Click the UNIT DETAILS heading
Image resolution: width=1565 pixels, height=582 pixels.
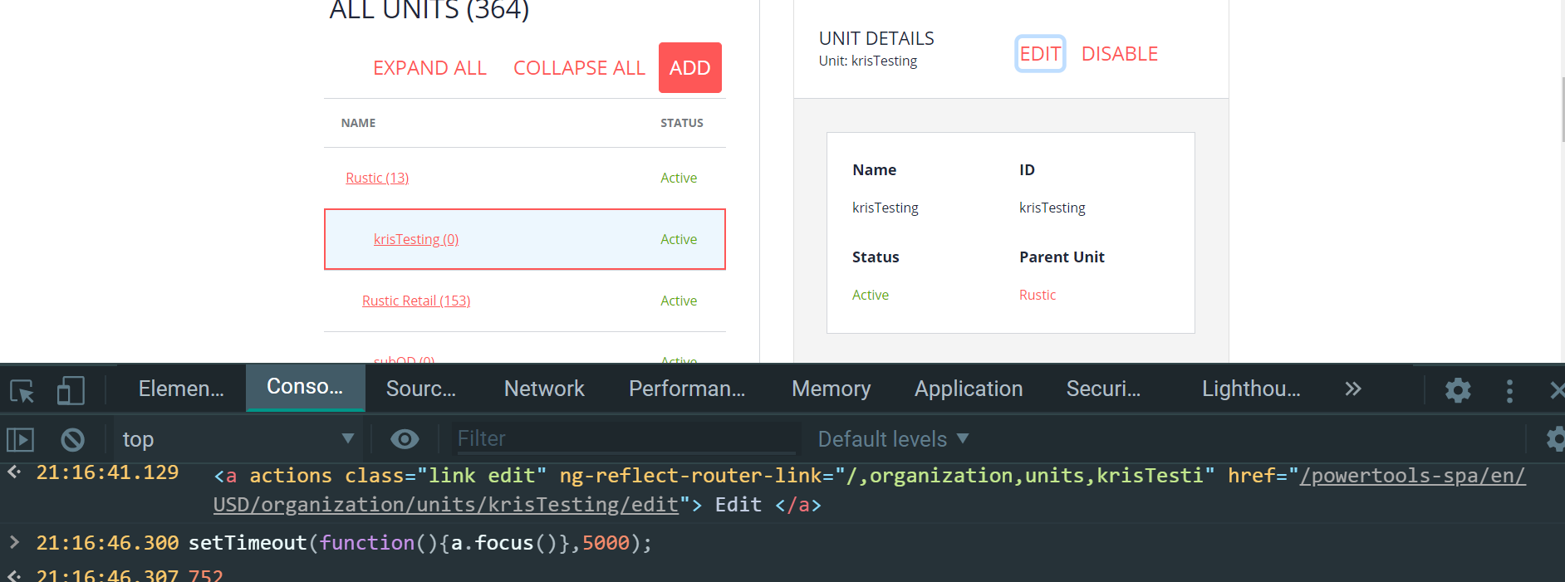coord(876,38)
